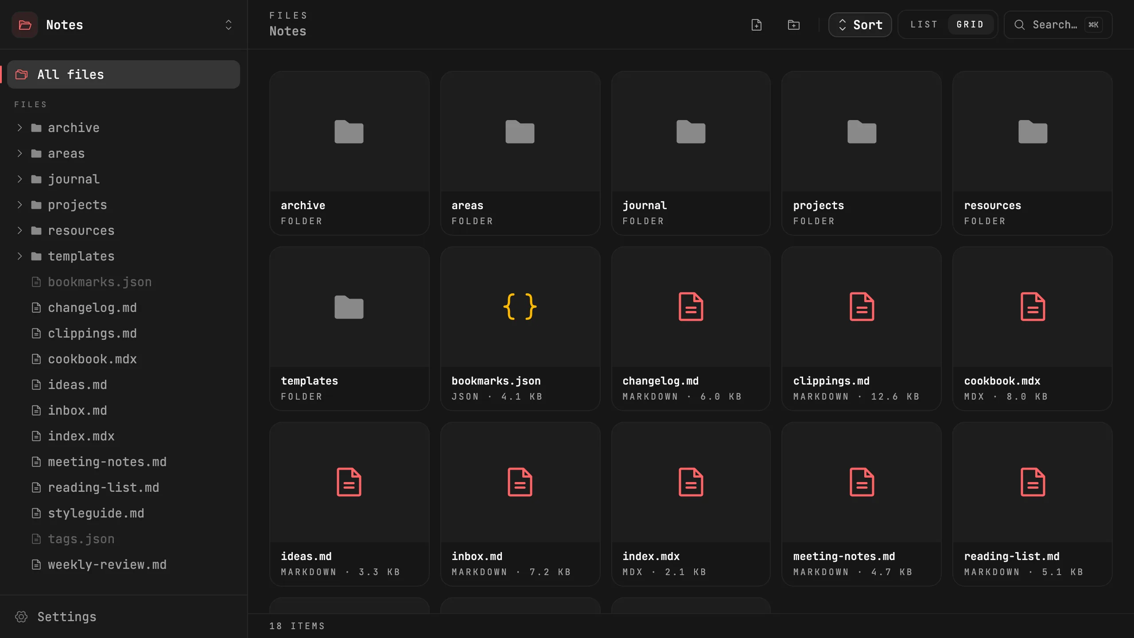Click the document icon on inbox.md card
Screen dimensions: 1134x638
click(520, 482)
